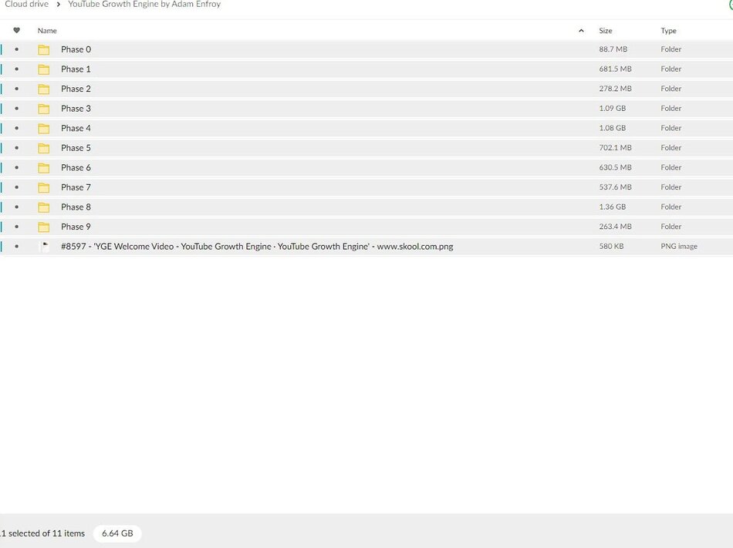Viewport: 733px width, 548px height.
Task: Open the Phase 2 folder icon
Action: pos(44,89)
